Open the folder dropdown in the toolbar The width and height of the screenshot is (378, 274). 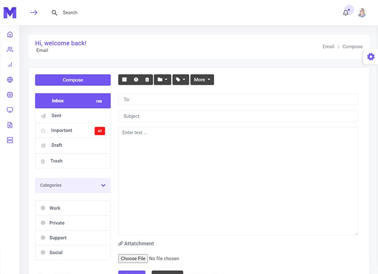[162, 80]
